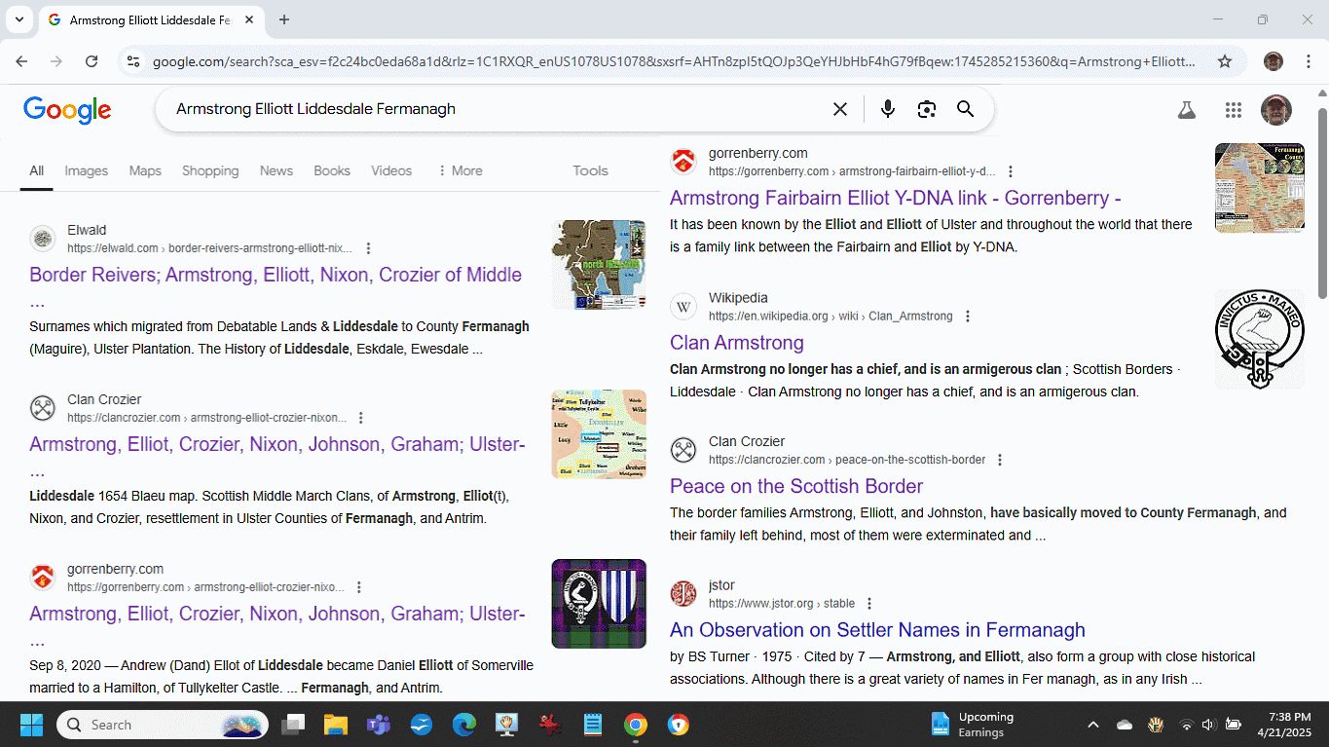This screenshot has width=1329, height=747.
Task: Click the browser address bar URL
Action: click(x=674, y=61)
